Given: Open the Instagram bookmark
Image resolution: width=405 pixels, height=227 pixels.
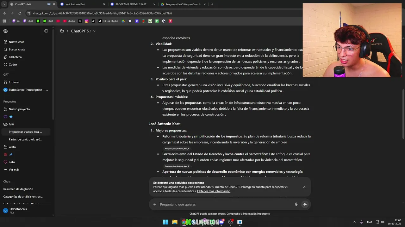Looking at the screenshot, I should point(87,21).
